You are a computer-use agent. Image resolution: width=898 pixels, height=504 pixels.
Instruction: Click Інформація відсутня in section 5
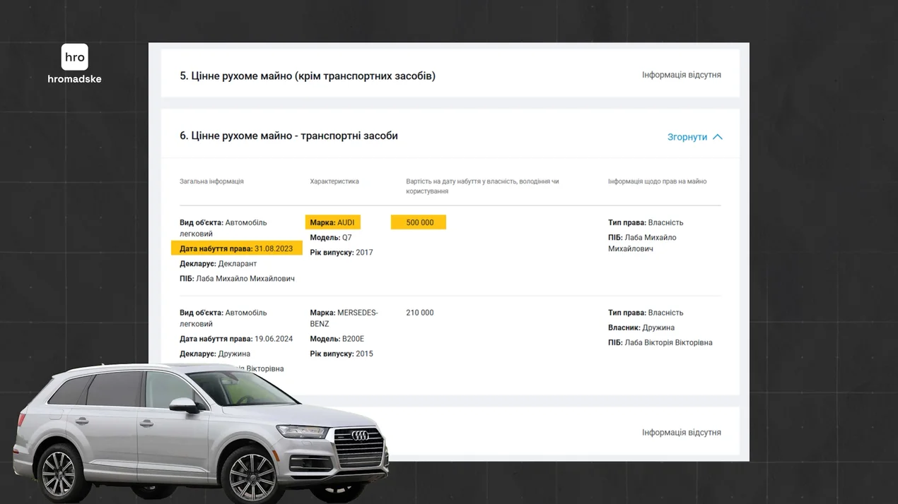[x=681, y=75]
